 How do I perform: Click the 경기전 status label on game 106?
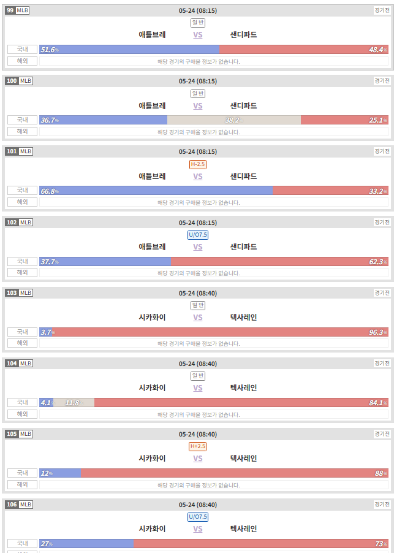pyautogui.click(x=382, y=505)
